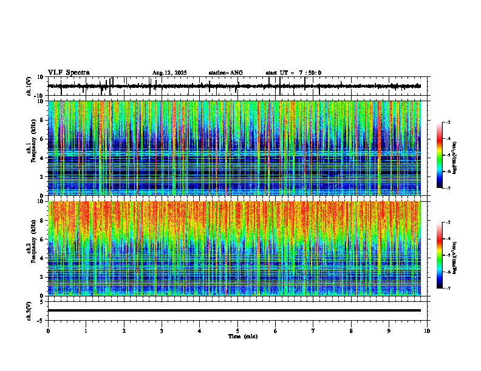The width and height of the screenshot is (481, 371).
Task: Click inside the ch.1 spectrogram panel
Action: (x=234, y=148)
